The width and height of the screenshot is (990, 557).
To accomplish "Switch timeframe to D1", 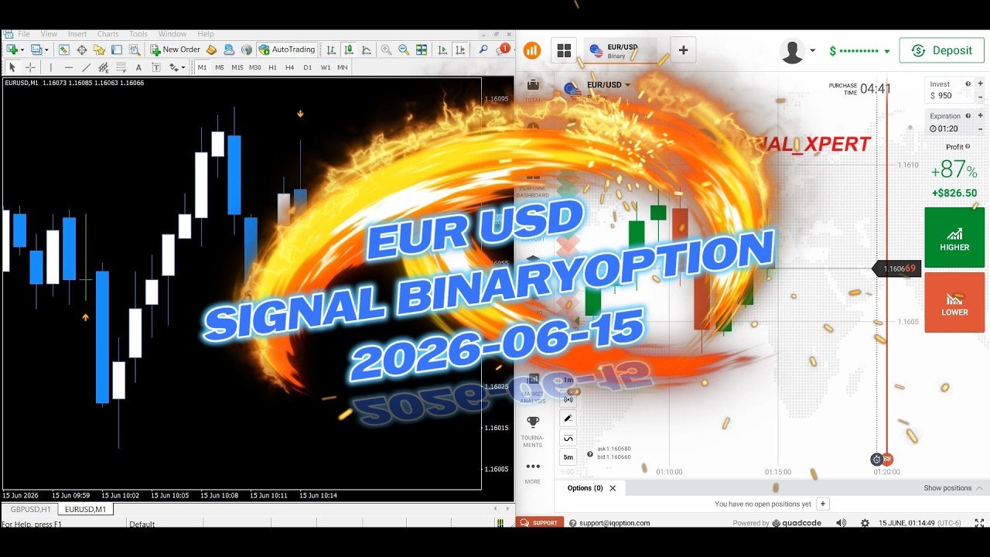I will 308,67.
